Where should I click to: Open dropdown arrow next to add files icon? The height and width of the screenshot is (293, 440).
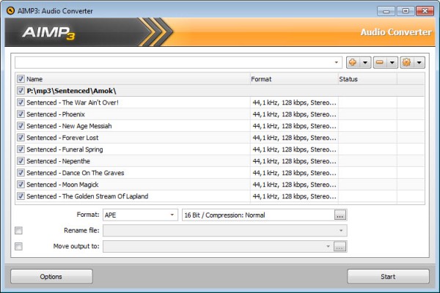pyautogui.click(x=365, y=62)
